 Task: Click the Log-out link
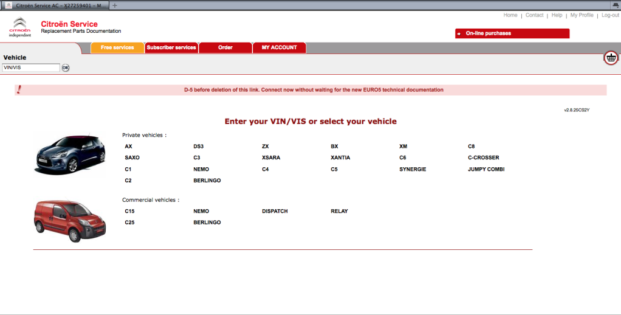click(x=610, y=15)
